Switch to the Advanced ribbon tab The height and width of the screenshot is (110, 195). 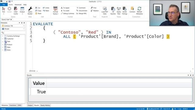(x=18, y=5)
